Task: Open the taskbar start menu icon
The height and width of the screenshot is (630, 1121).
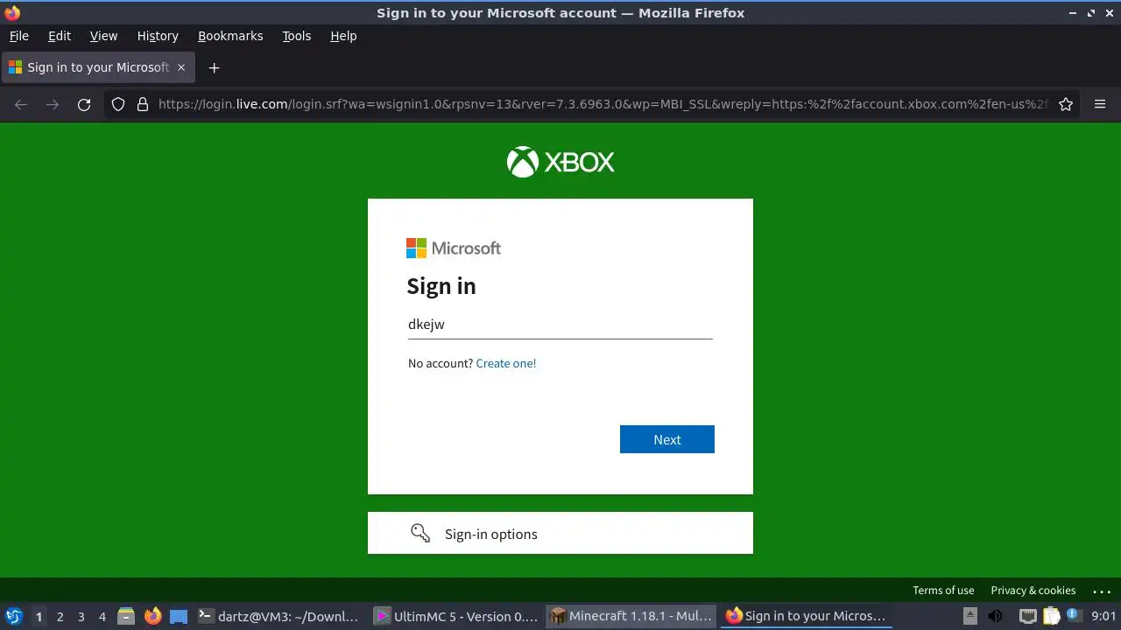Action: 14,616
